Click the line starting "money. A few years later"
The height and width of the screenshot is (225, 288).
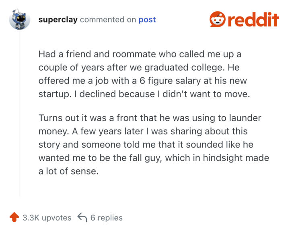point(143,131)
